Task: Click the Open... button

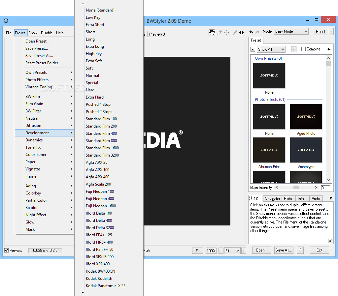Action: pyautogui.click(x=261, y=250)
